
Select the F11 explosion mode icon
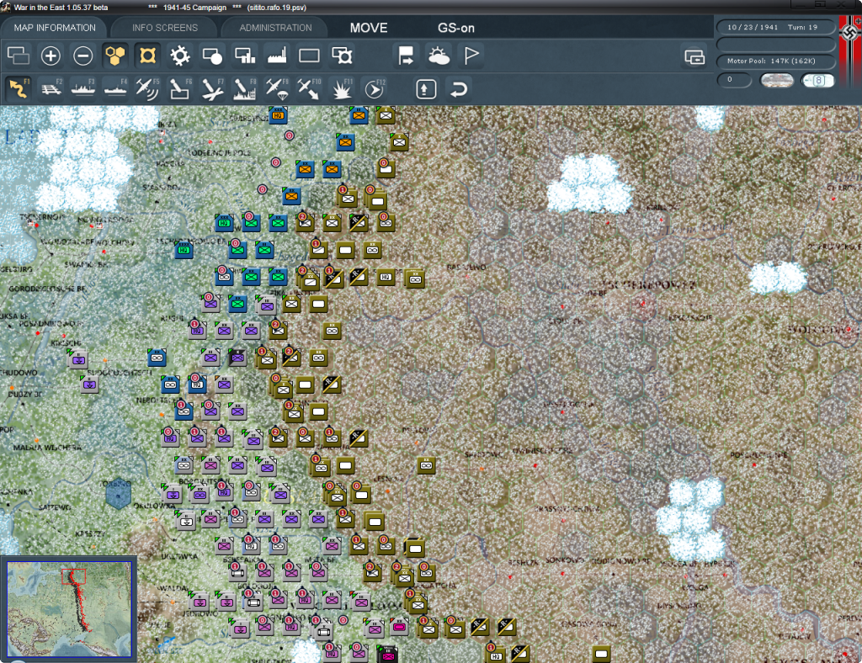point(342,88)
